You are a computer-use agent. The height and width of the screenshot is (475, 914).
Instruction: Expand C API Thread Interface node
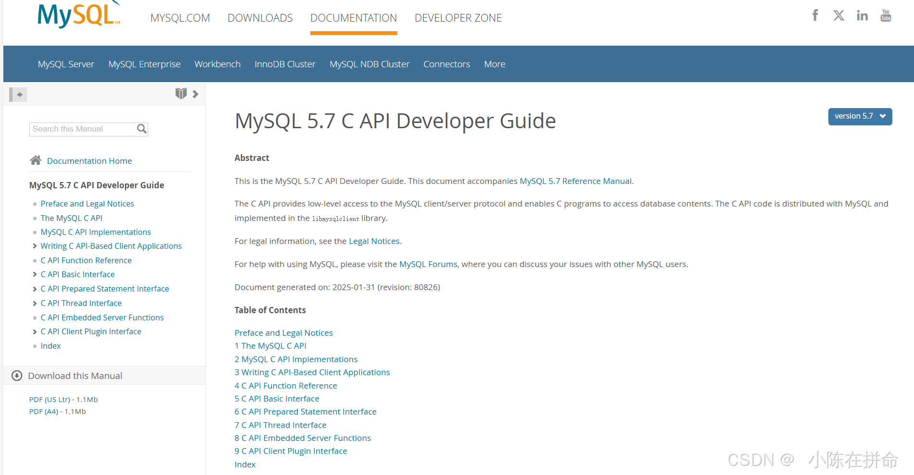(x=35, y=303)
